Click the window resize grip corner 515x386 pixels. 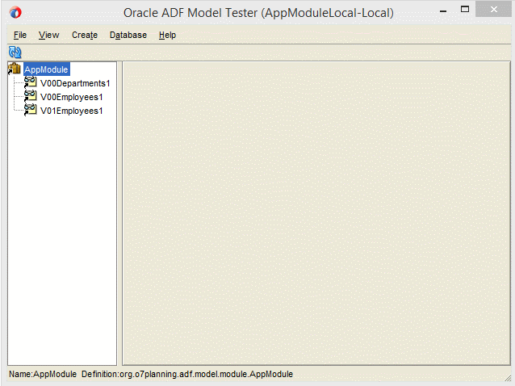(508, 378)
